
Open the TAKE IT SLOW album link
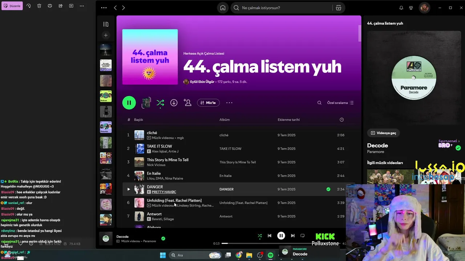[x=230, y=149]
